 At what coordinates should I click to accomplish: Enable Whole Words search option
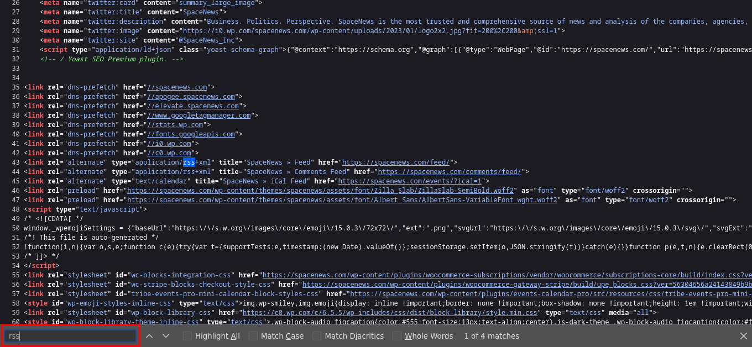[x=397, y=336]
